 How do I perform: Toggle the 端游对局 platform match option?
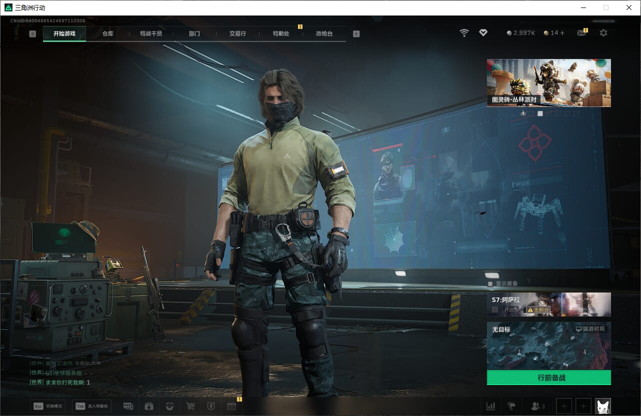tap(590, 329)
